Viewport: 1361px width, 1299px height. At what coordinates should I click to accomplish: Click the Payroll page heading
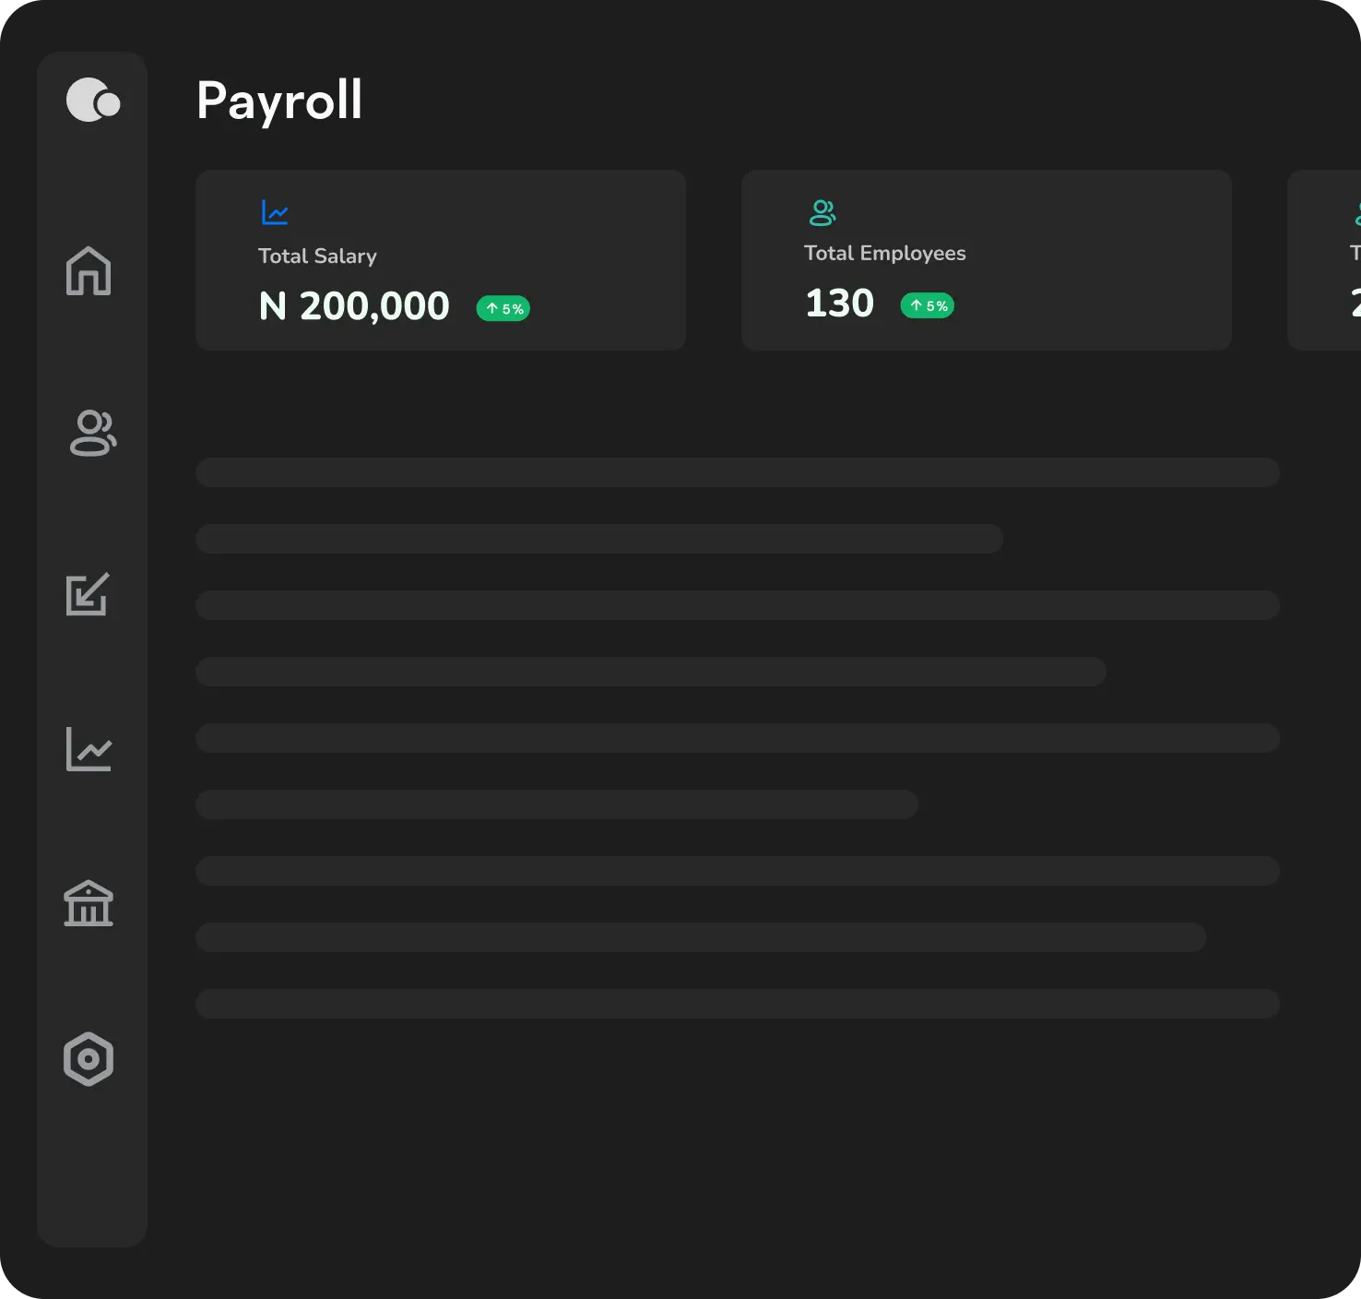(x=279, y=101)
